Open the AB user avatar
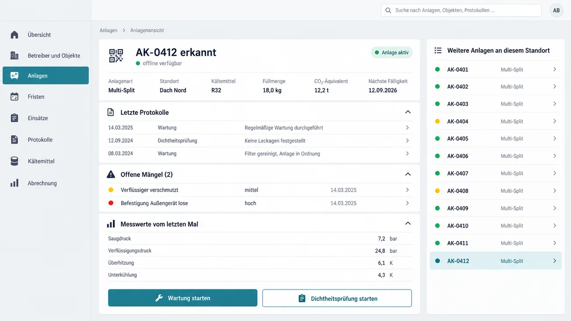Viewport: 571px width, 321px height. tap(557, 10)
